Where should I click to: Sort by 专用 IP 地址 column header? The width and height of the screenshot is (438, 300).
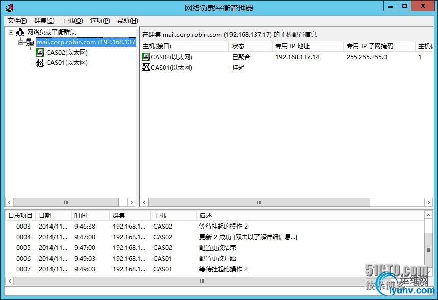[308, 46]
